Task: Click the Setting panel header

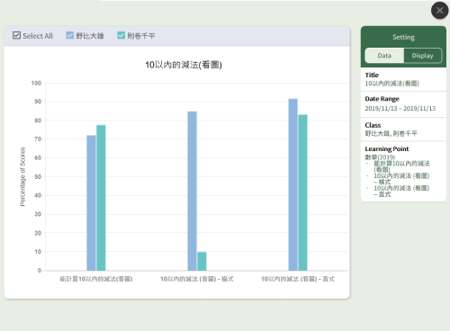Action: coord(403,37)
